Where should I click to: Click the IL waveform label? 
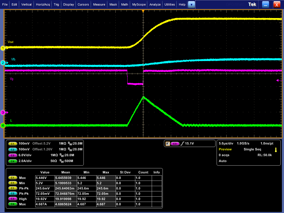[11, 121]
